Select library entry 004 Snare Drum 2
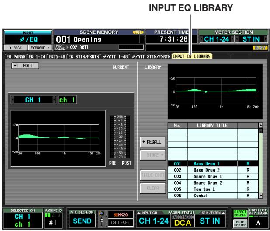270x231 pixels. (213, 183)
